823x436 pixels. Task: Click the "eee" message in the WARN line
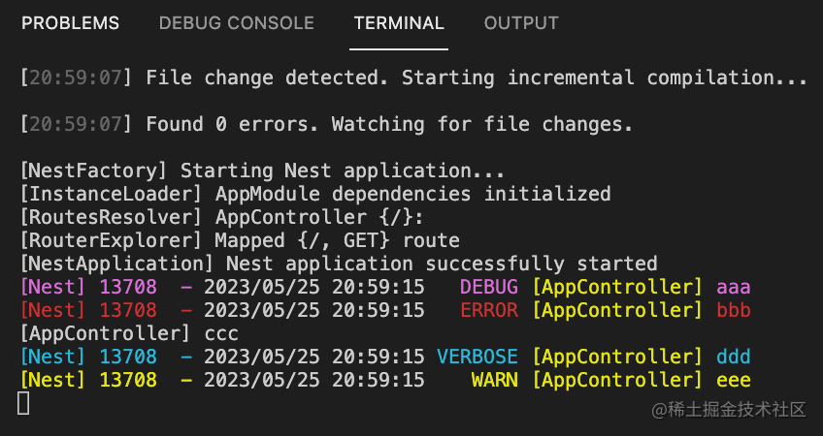click(x=733, y=380)
